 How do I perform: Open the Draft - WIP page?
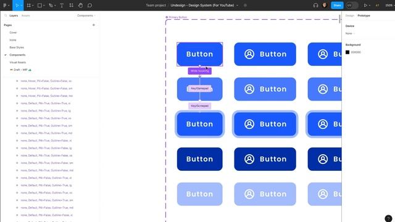(20, 70)
